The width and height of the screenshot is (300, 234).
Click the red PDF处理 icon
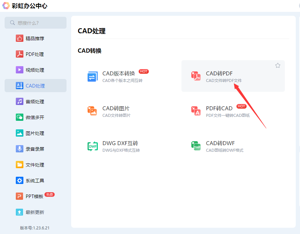tap(19, 54)
